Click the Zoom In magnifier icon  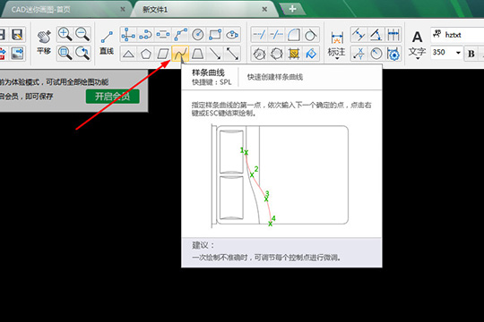point(65,34)
